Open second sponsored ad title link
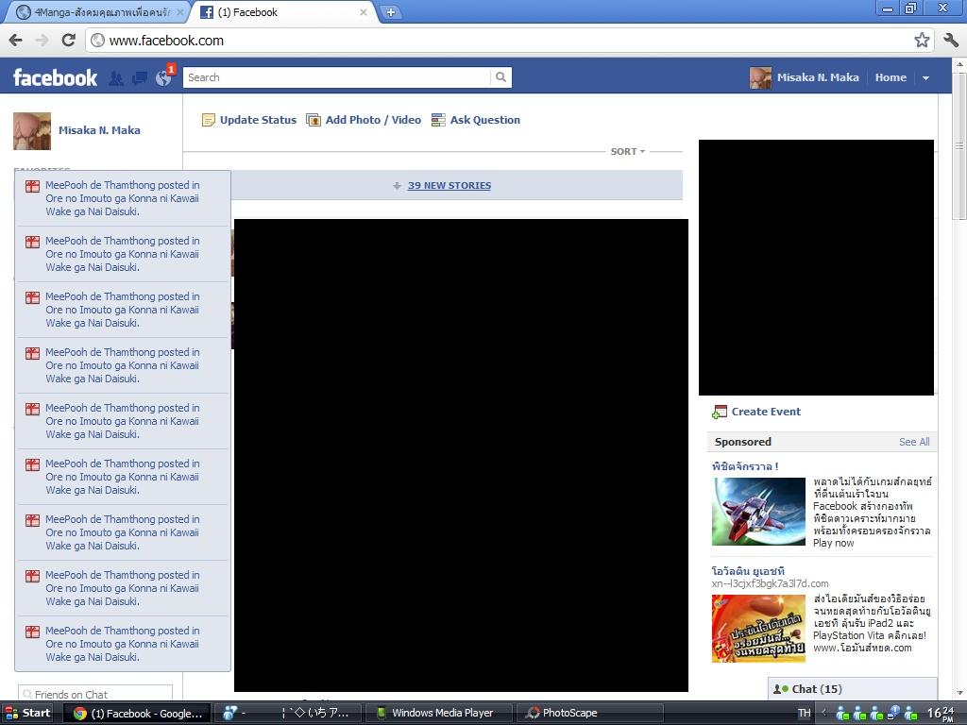Screen dimensions: 967x725 748,571
